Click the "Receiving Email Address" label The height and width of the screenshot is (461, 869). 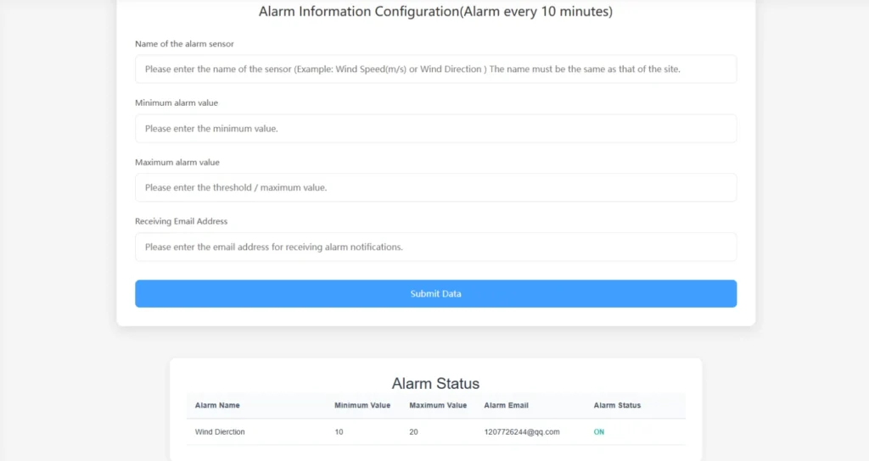(x=181, y=222)
